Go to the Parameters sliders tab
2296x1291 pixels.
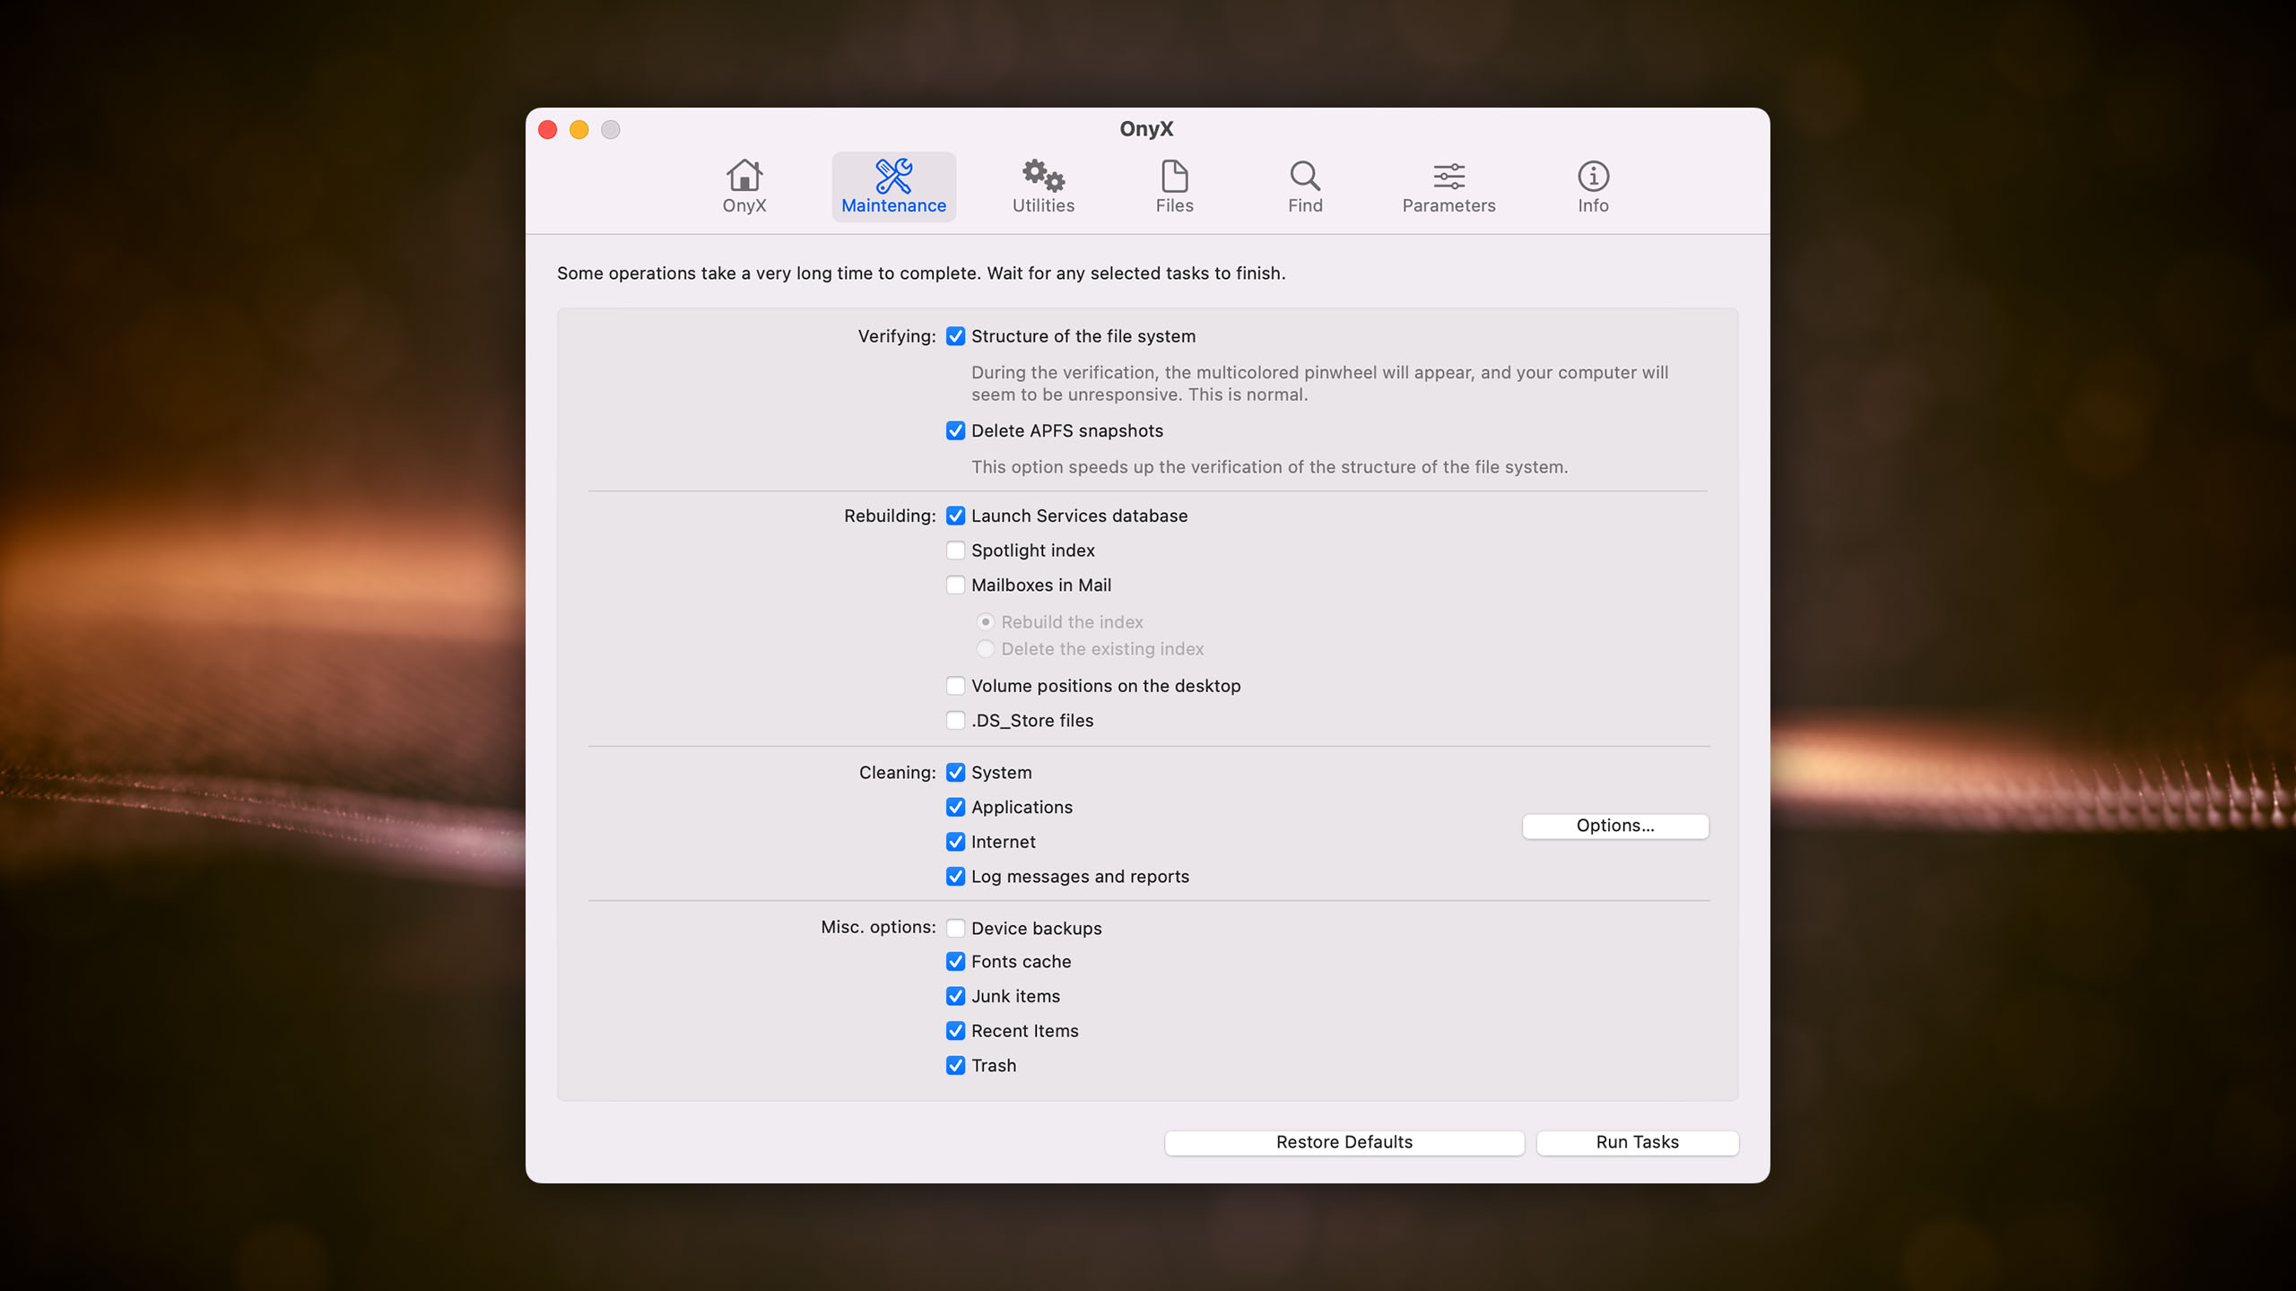pos(1448,186)
